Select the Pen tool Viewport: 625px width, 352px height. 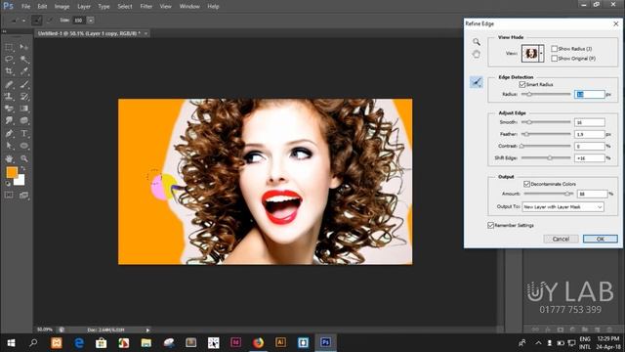(x=9, y=133)
